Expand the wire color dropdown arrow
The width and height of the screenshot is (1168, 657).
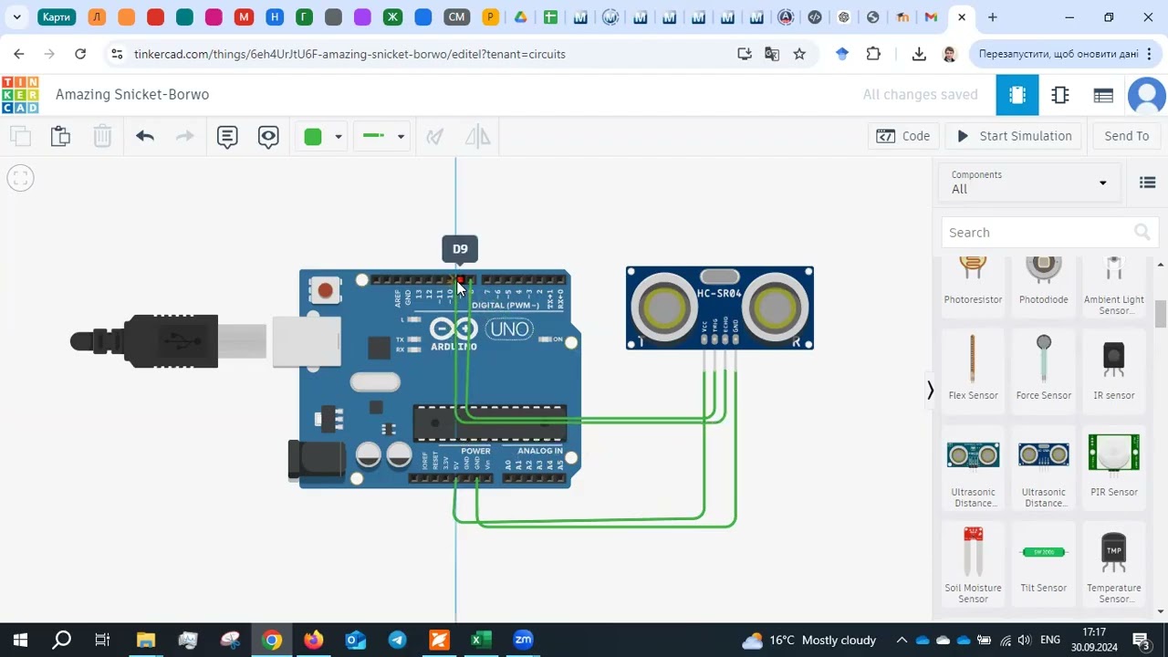(338, 137)
